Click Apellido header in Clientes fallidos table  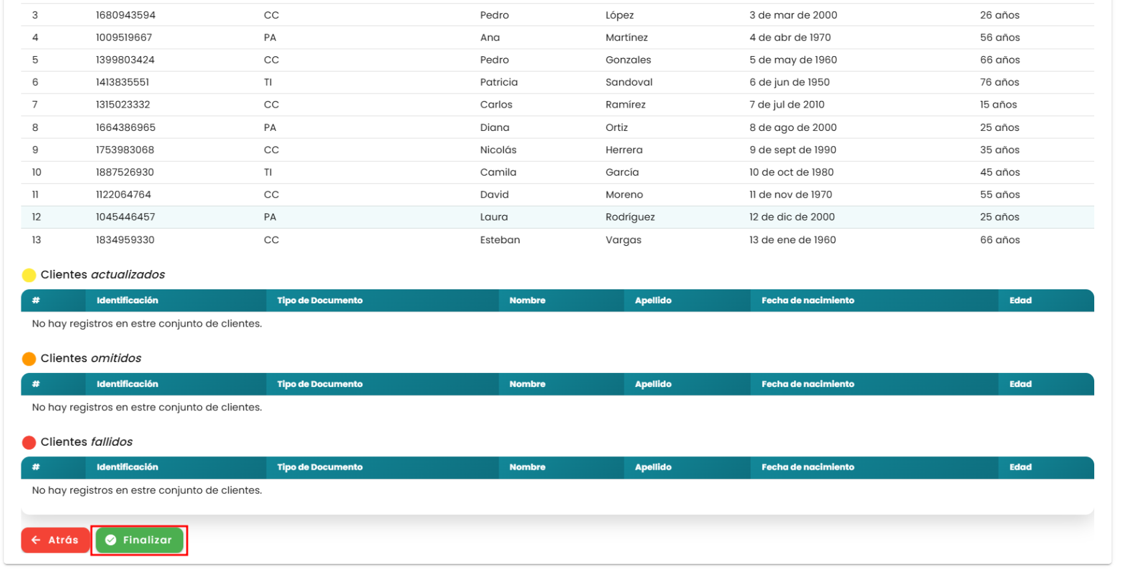point(653,467)
